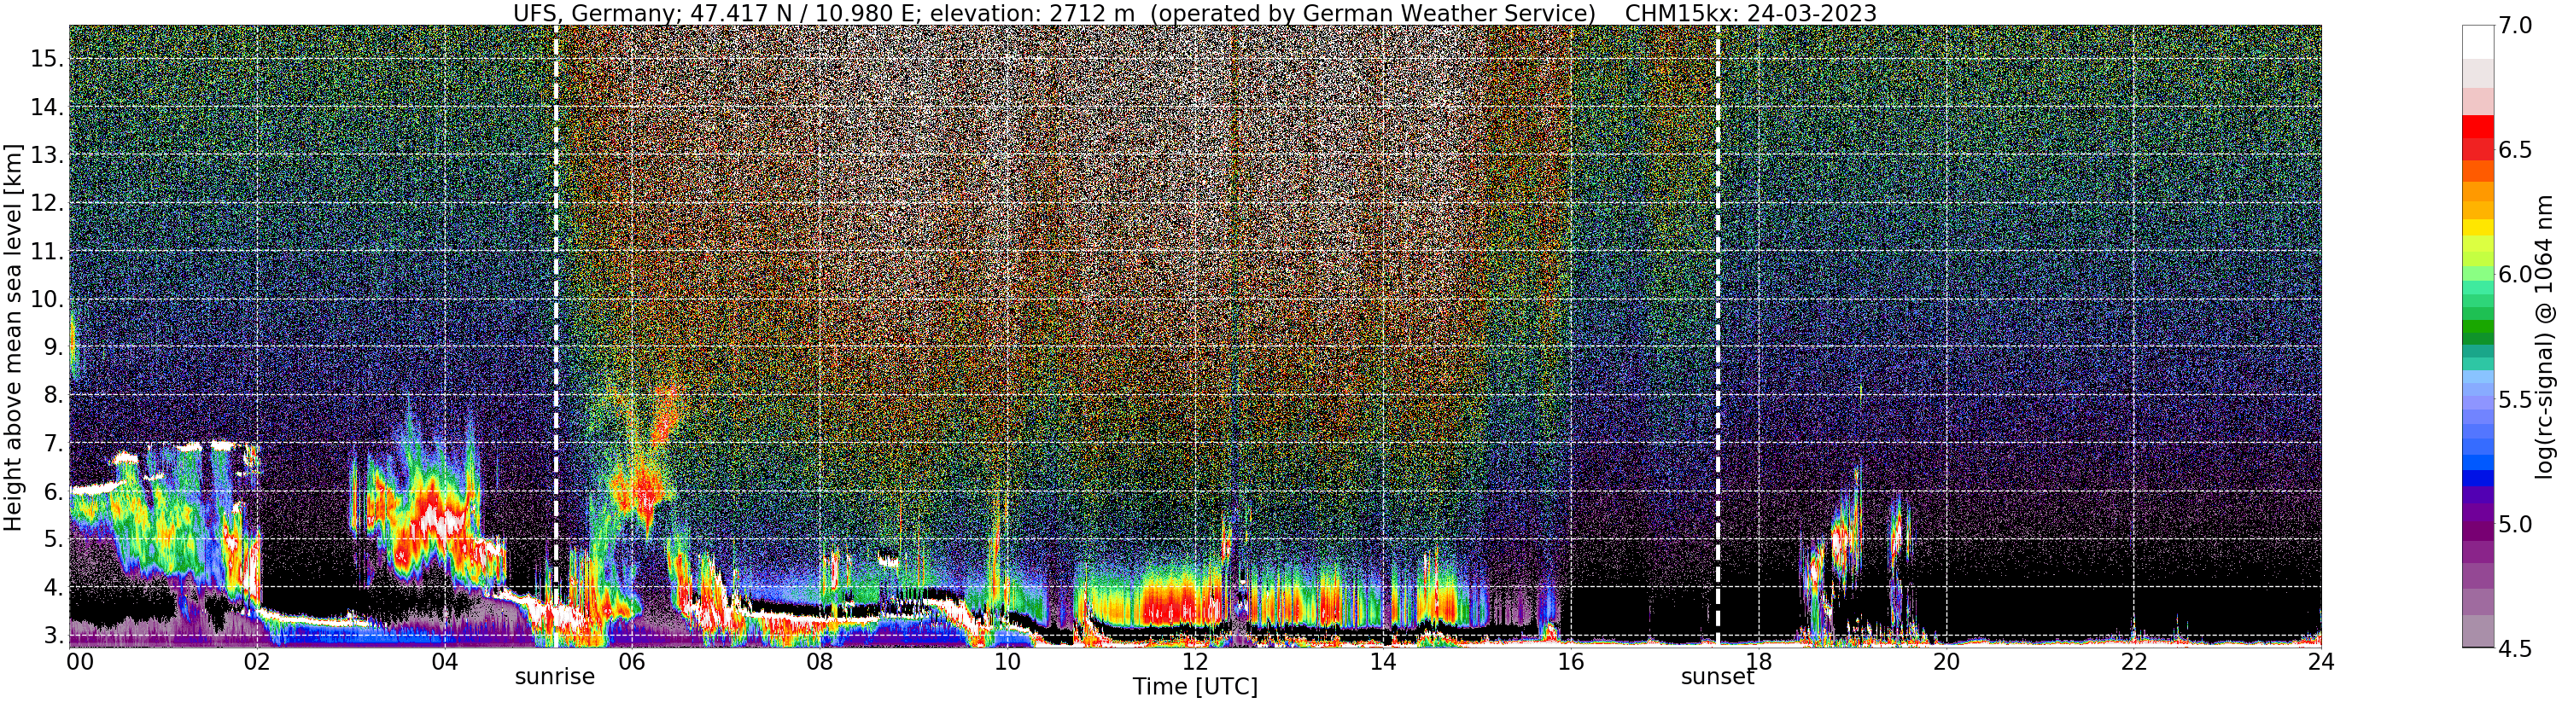2562x703 pixels.
Task: Click the "6.5" colorbar tick label
Action: pos(2513,150)
